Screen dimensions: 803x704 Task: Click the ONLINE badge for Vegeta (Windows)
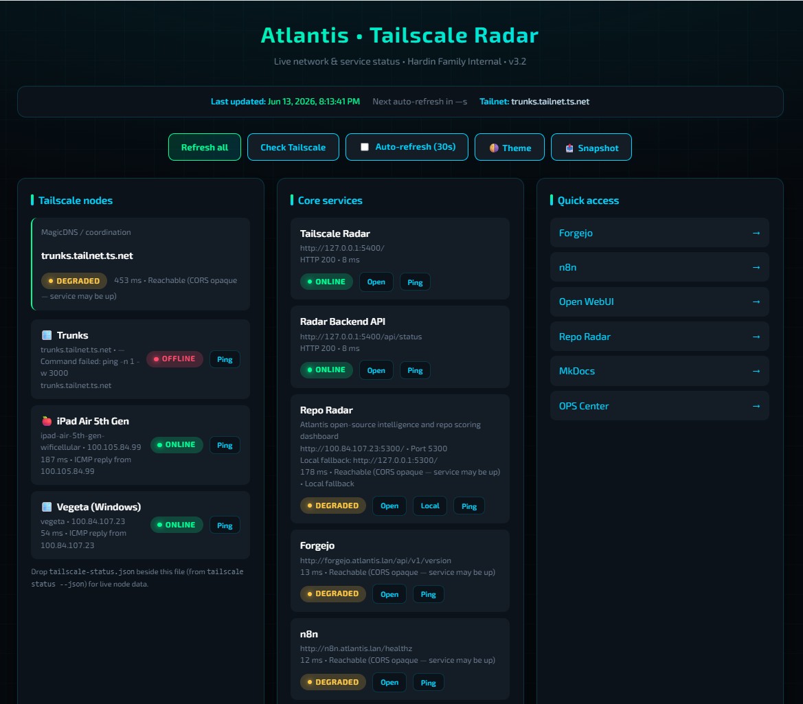pos(177,525)
